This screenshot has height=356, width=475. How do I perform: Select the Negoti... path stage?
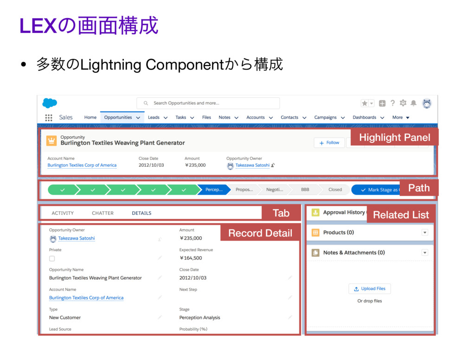tap(275, 190)
